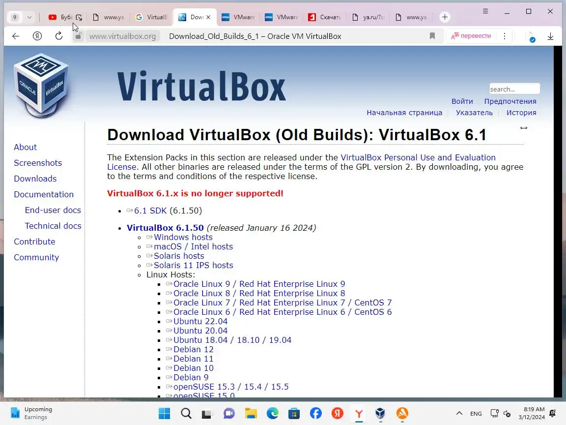Switch to the Скачать tab
The width and height of the screenshot is (566, 425).
pos(325,17)
